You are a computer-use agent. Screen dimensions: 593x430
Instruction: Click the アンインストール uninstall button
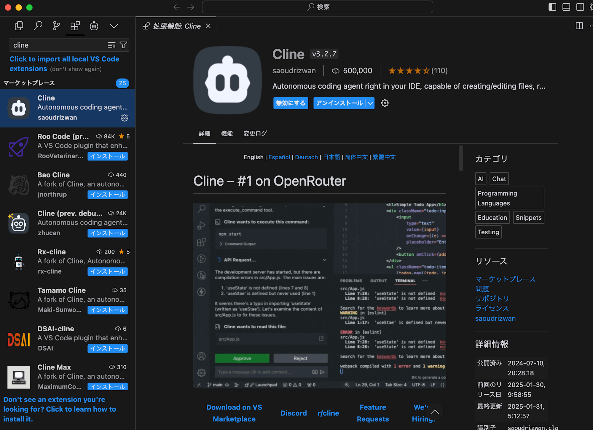pyautogui.click(x=339, y=103)
